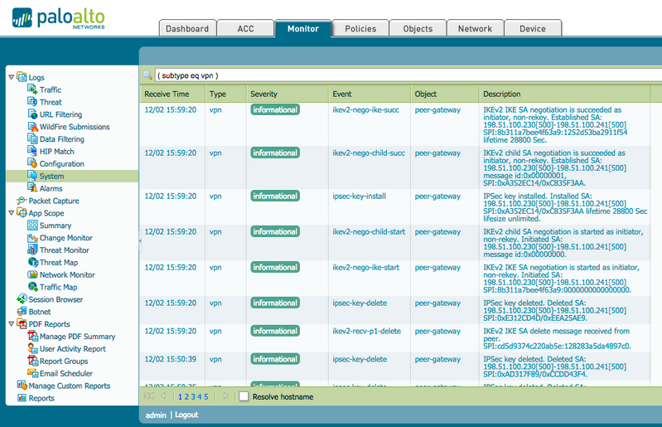Click the previous page arrow button
Viewport: 662px width, 427px height.
click(163, 396)
